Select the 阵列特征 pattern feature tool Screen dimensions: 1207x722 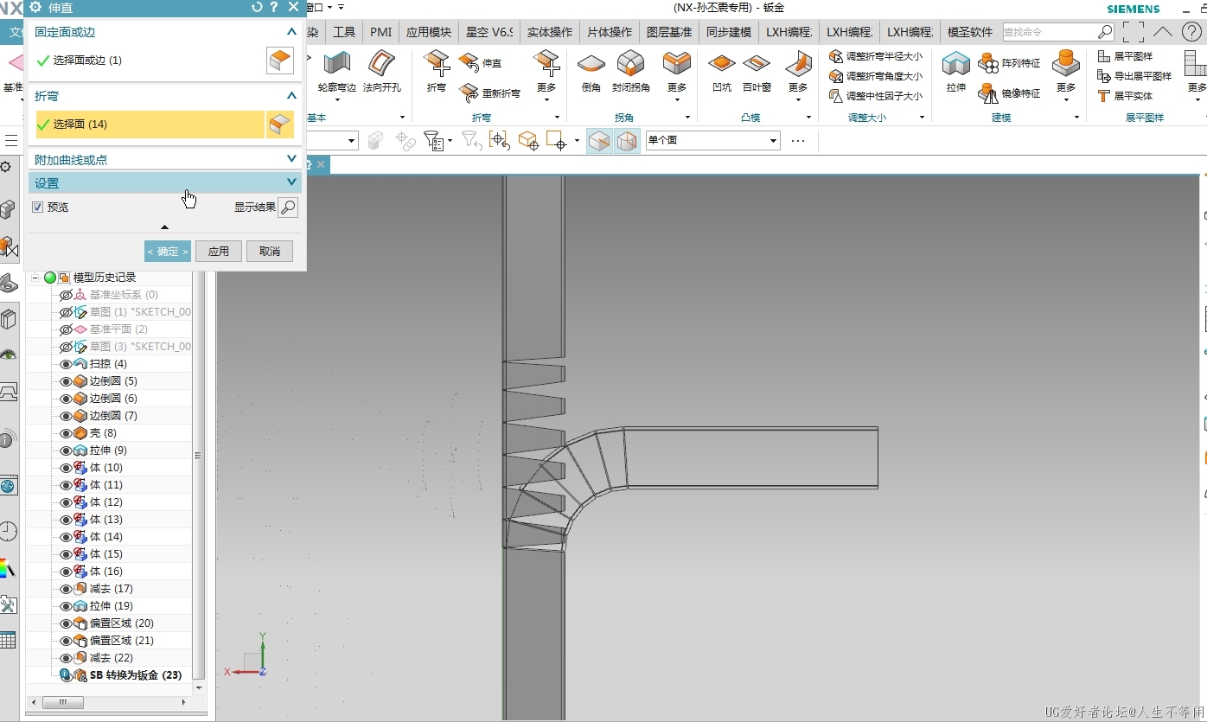pos(1010,63)
